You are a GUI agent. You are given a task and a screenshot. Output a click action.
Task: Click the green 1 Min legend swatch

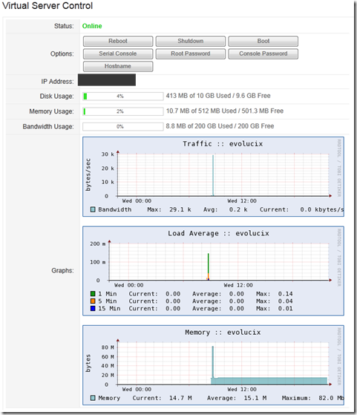point(93,294)
